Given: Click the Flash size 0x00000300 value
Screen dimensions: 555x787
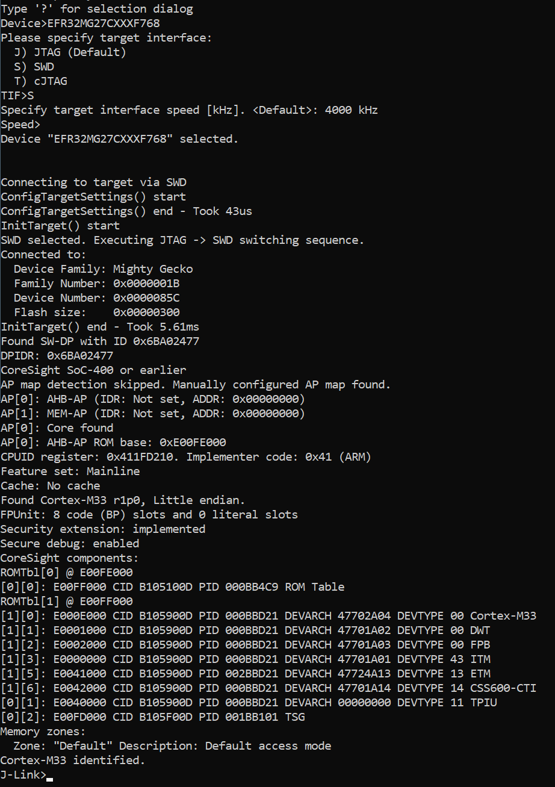Looking at the screenshot, I should (x=146, y=313).
